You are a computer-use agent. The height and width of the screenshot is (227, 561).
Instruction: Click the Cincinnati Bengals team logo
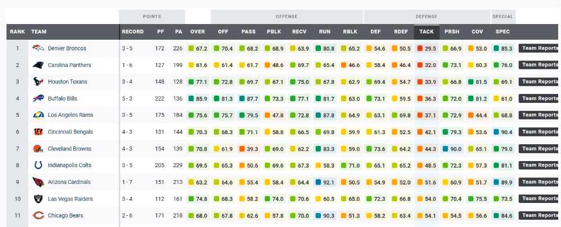38,132
